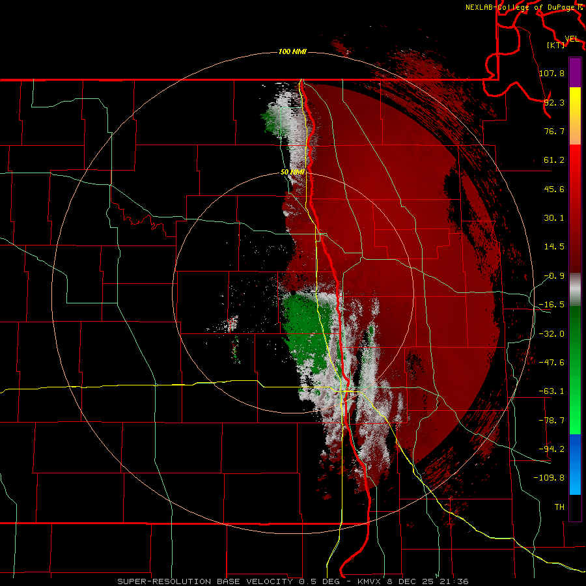586x586 pixels.
Task: Click the Super-Resolution Base Velocity caption
Action: [x=292, y=581]
